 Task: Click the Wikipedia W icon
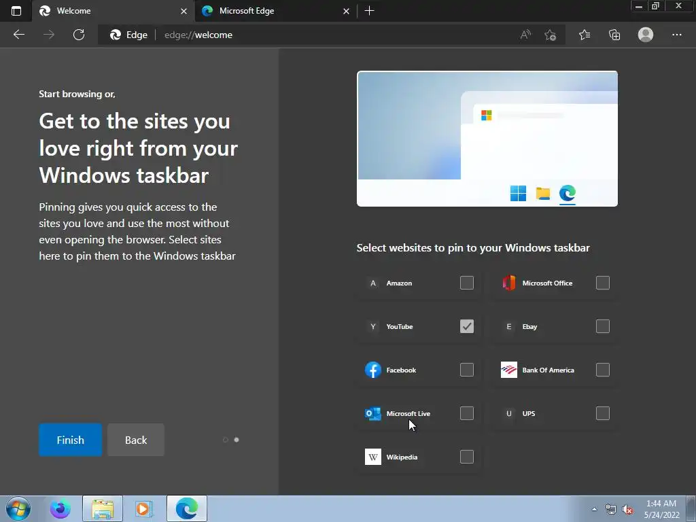click(373, 457)
